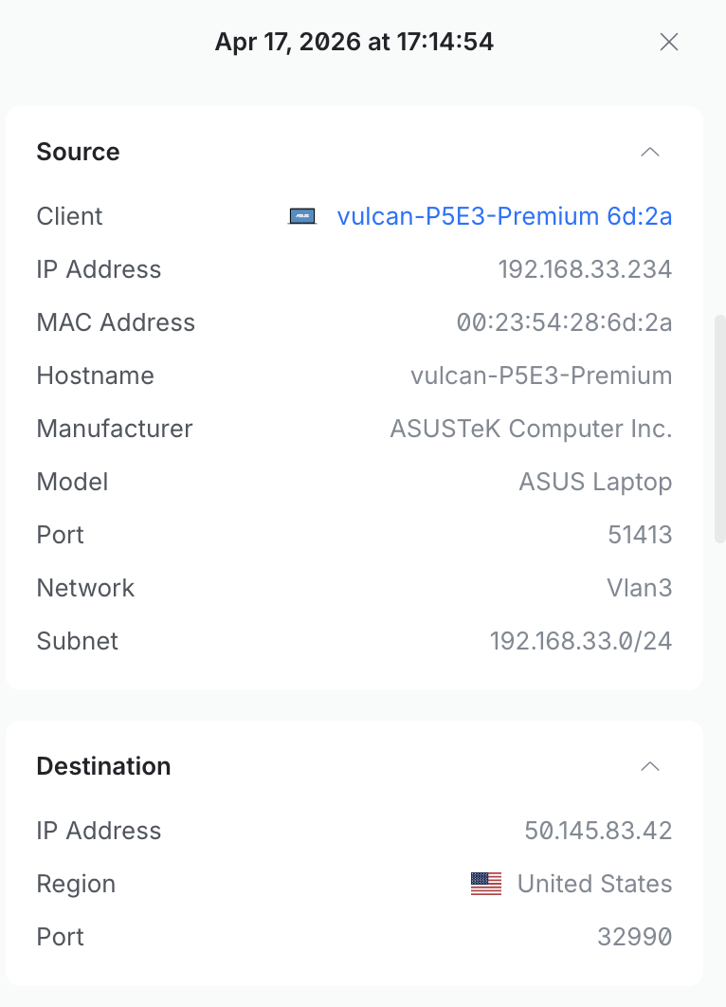Click the Destination section heading

click(103, 766)
